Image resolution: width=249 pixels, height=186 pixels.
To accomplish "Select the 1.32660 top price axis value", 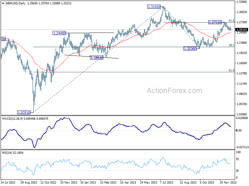I will [242, 2].
